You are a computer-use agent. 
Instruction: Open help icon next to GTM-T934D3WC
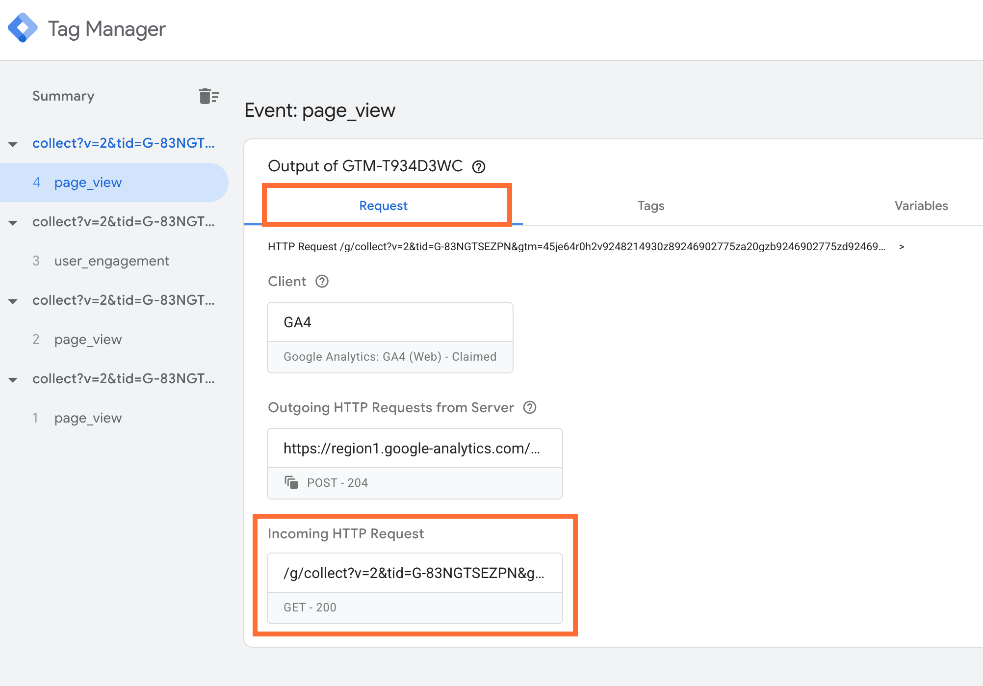pos(478,167)
